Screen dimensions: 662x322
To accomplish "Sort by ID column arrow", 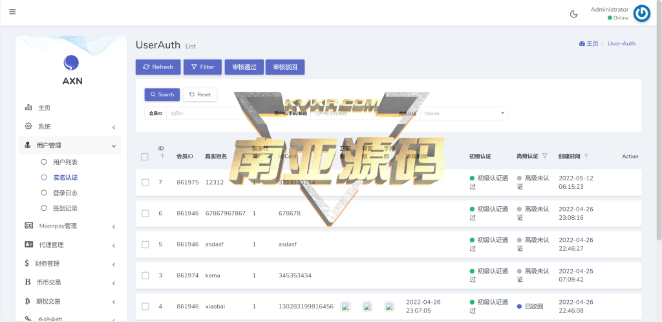I will point(162,156).
